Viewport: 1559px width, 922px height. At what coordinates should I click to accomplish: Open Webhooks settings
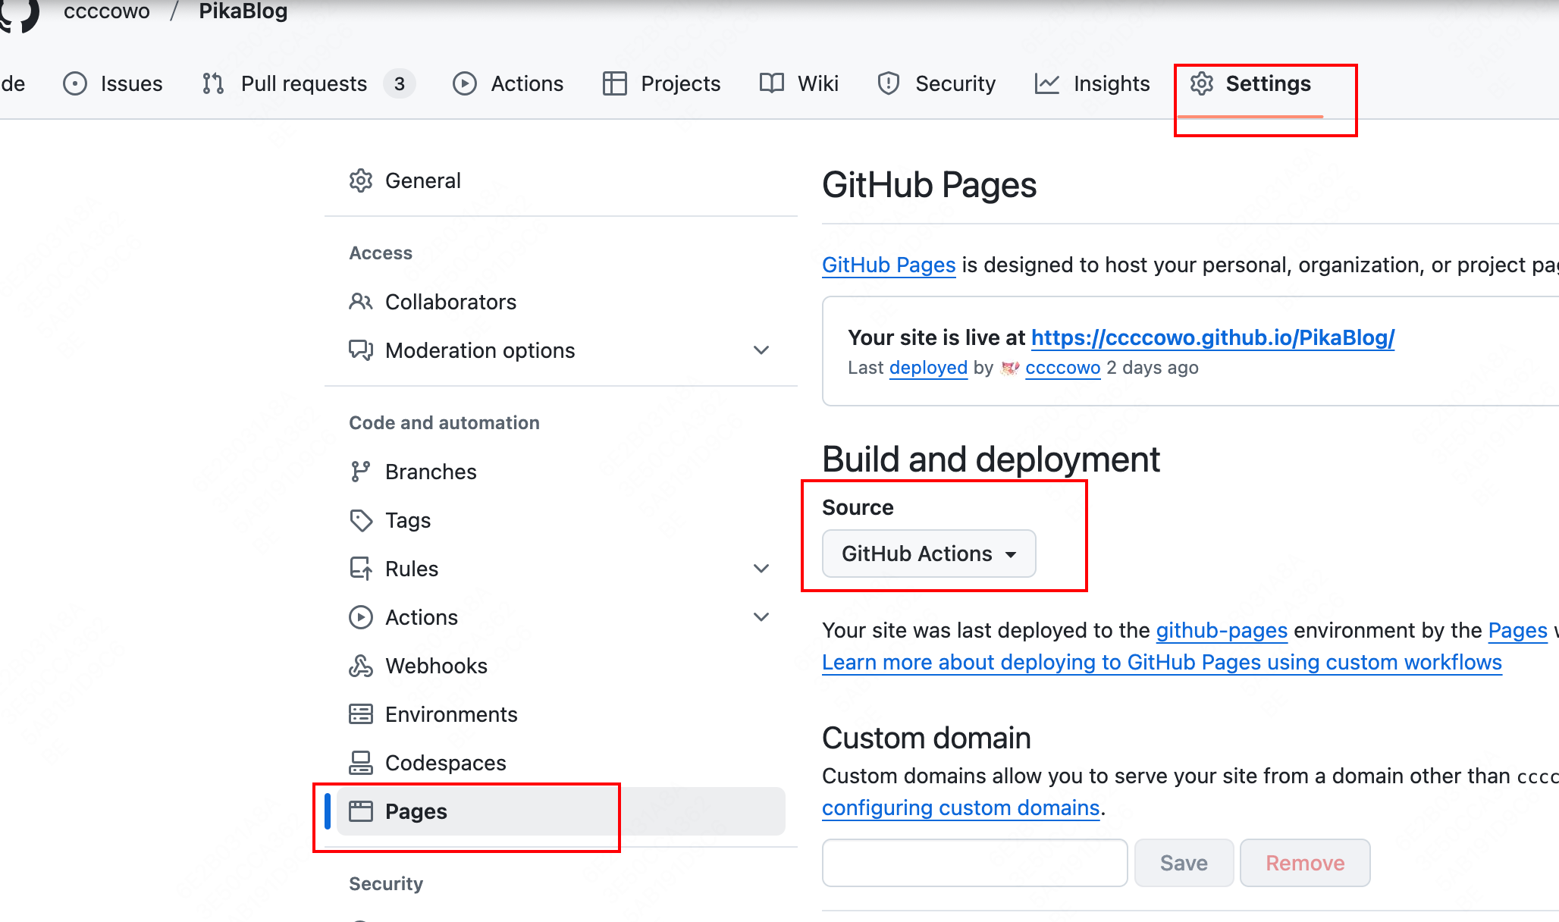point(561,666)
